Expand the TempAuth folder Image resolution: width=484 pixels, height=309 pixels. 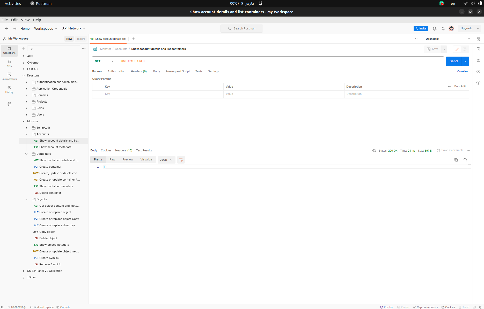pyautogui.click(x=26, y=128)
